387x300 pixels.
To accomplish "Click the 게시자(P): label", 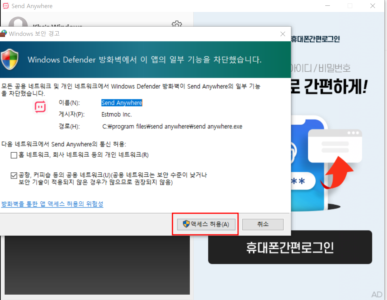I will [x=72, y=114].
